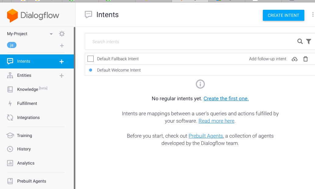Click the Dialogflow logo
This screenshot has height=189, width=315.
click(x=33, y=16)
